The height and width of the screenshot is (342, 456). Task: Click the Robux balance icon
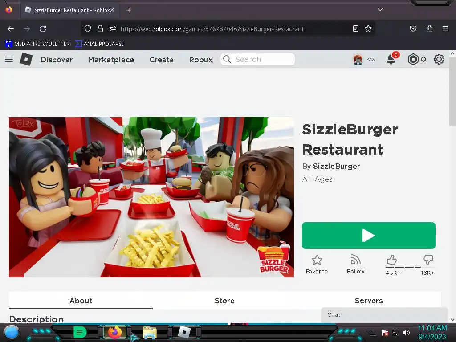point(413,59)
